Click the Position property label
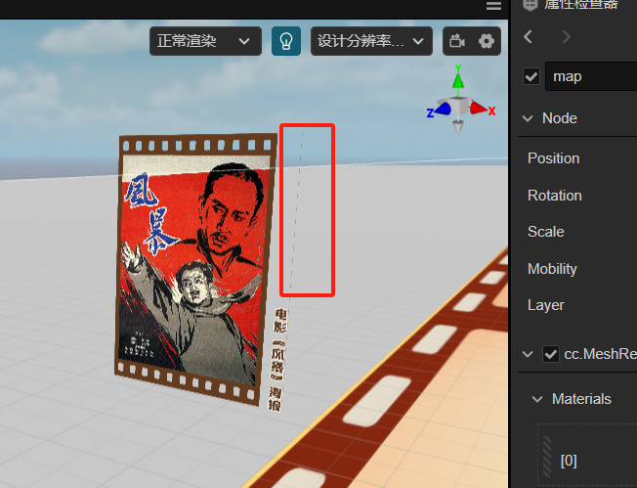 click(553, 158)
